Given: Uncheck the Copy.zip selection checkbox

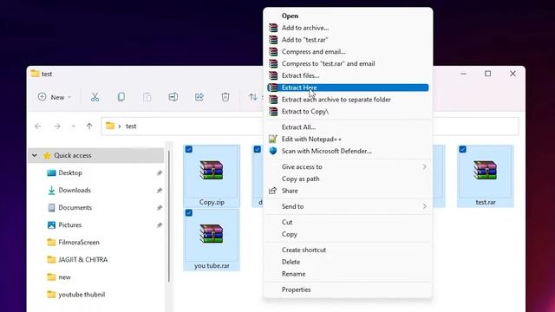Looking at the screenshot, I should (x=189, y=149).
